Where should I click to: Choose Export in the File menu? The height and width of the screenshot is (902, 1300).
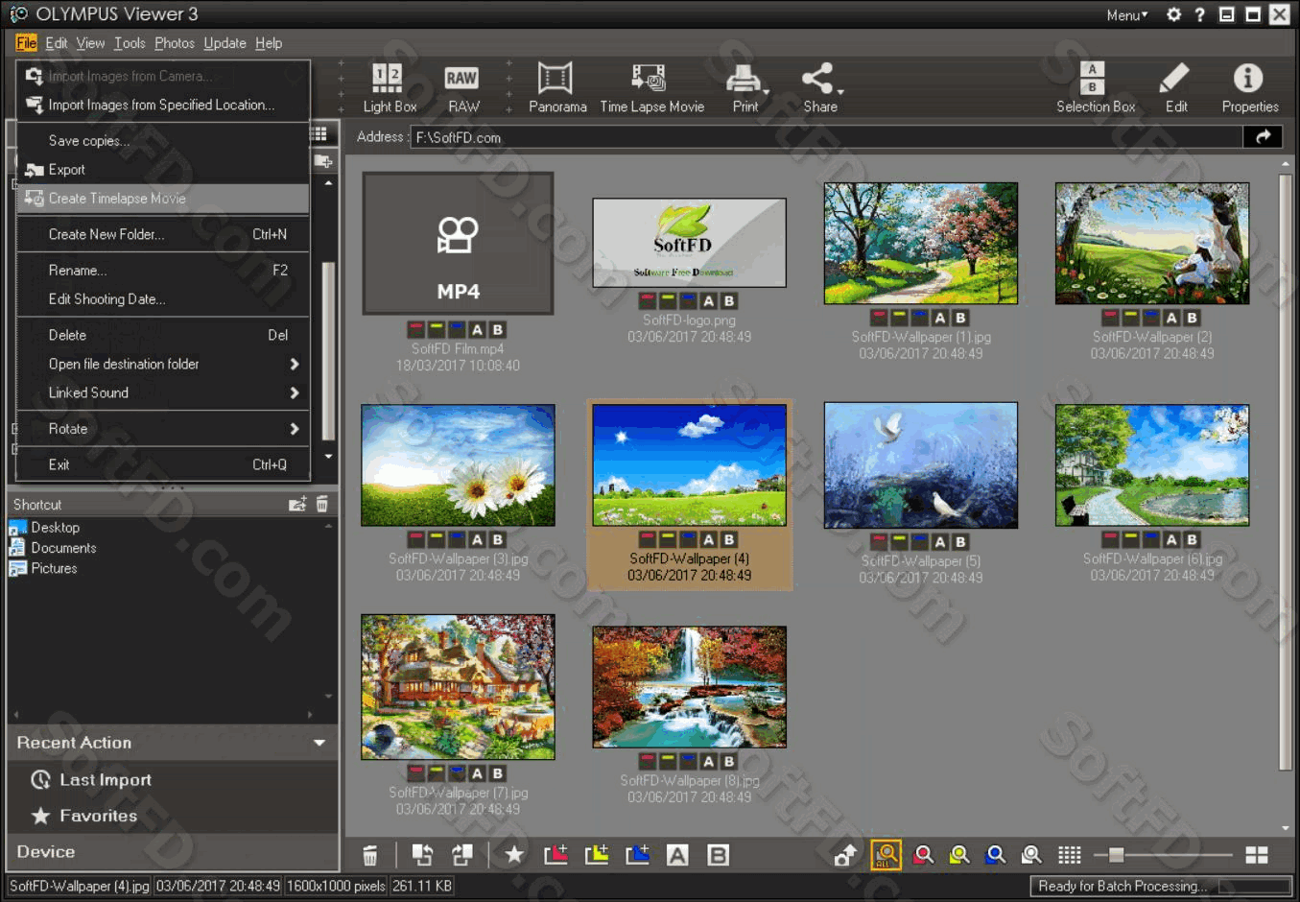(163, 170)
